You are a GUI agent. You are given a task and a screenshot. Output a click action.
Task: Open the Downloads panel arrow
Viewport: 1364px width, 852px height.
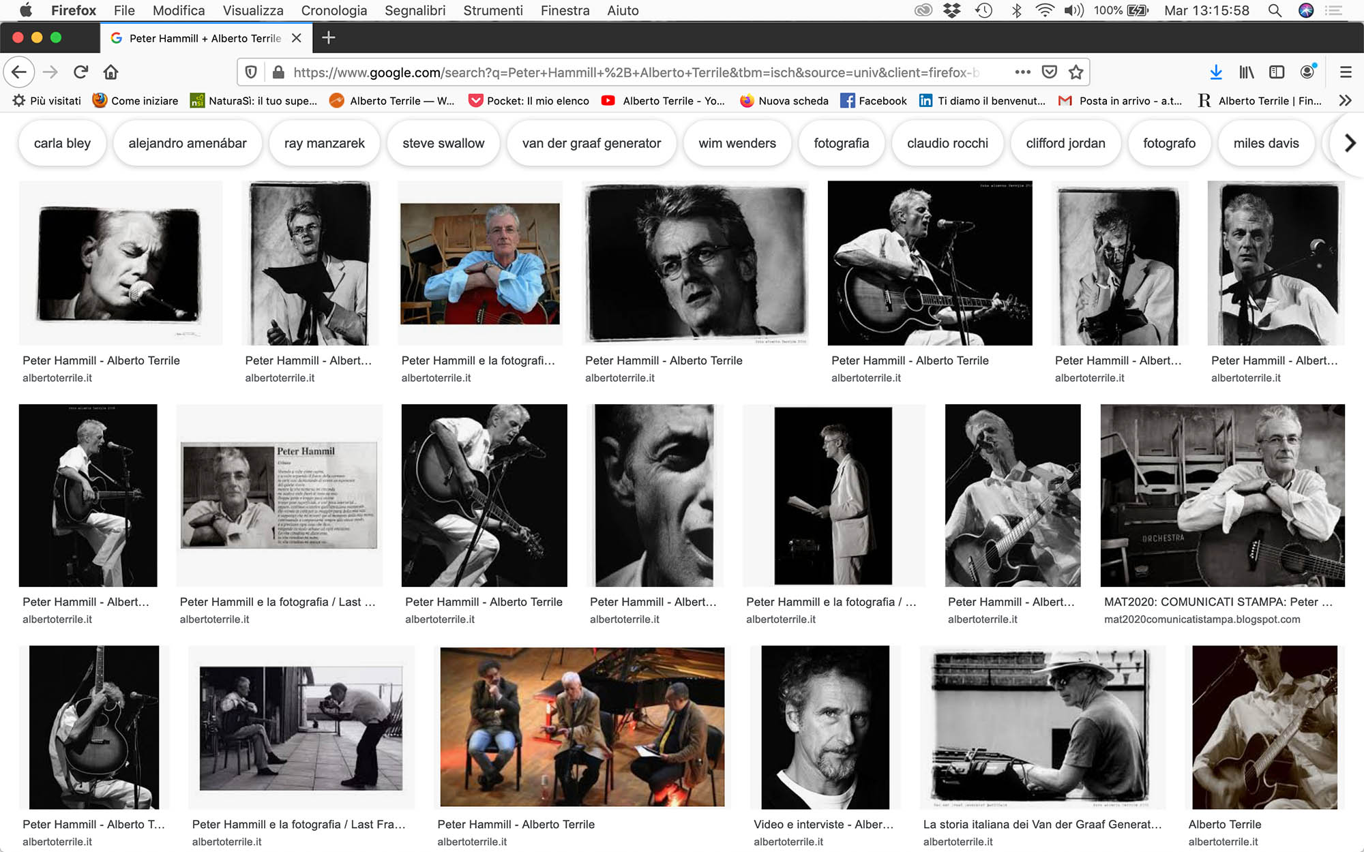coord(1215,72)
